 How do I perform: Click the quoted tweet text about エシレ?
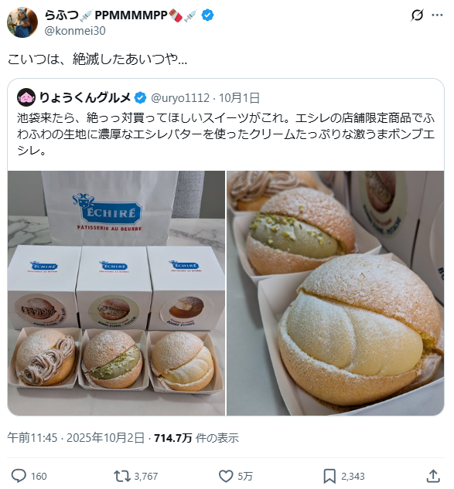[226, 134]
